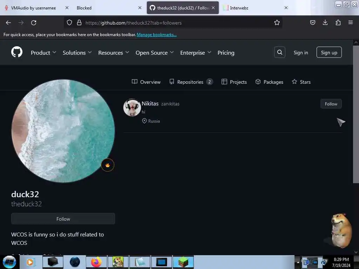This screenshot has width=359, height=269.
Task: Click the padlock site info icon
Action: pyautogui.click(x=79, y=22)
